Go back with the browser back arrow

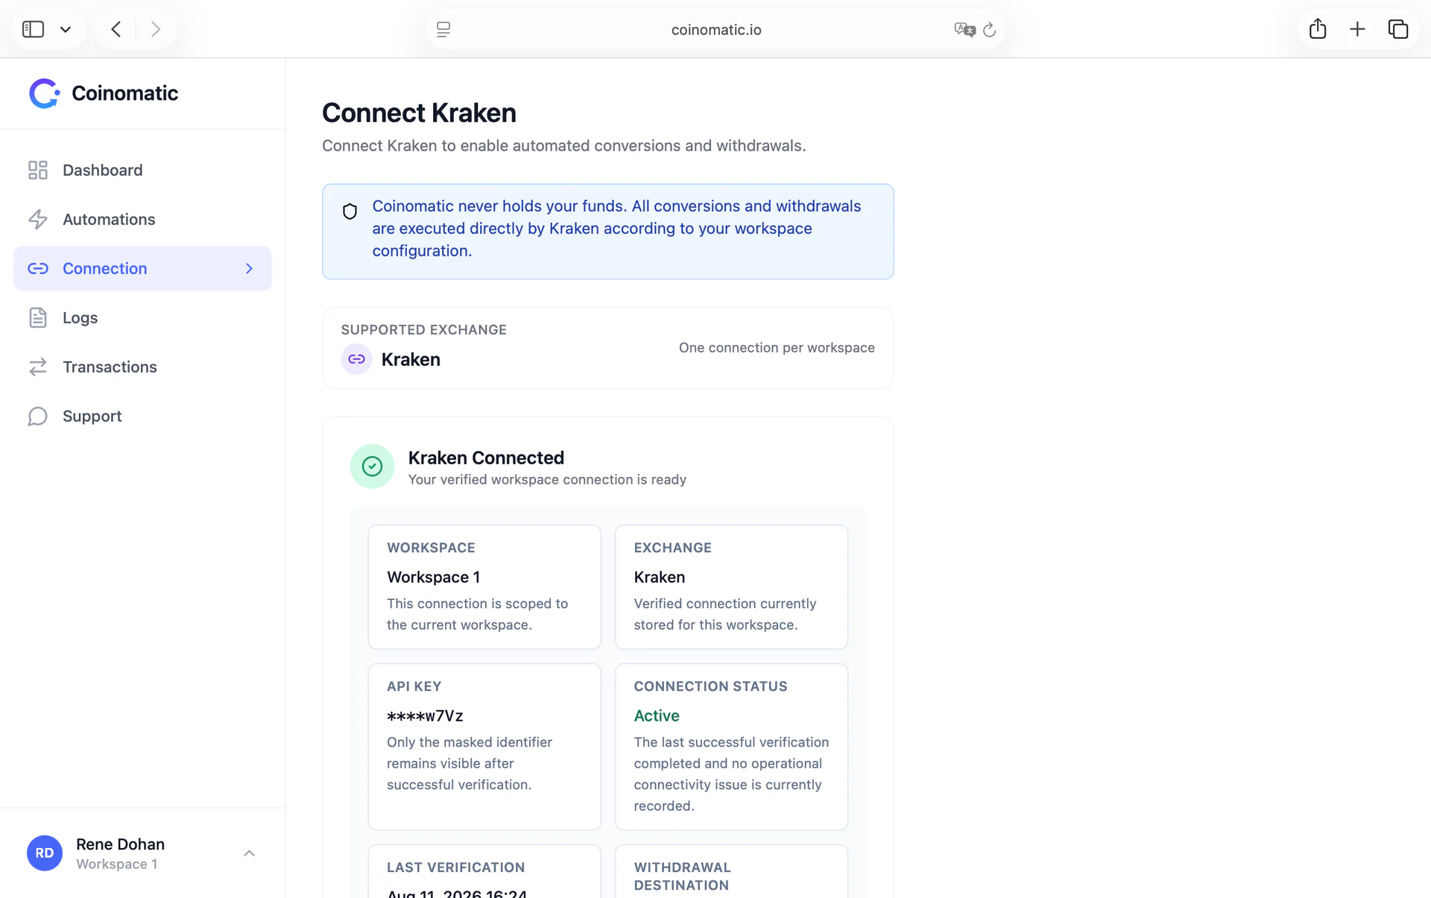tap(116, 29)
